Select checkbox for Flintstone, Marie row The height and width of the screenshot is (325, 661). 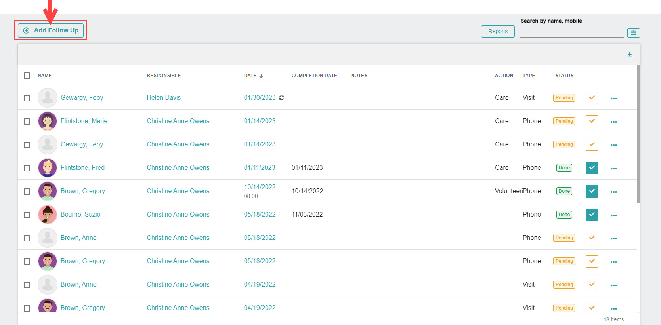pos(27,122)
